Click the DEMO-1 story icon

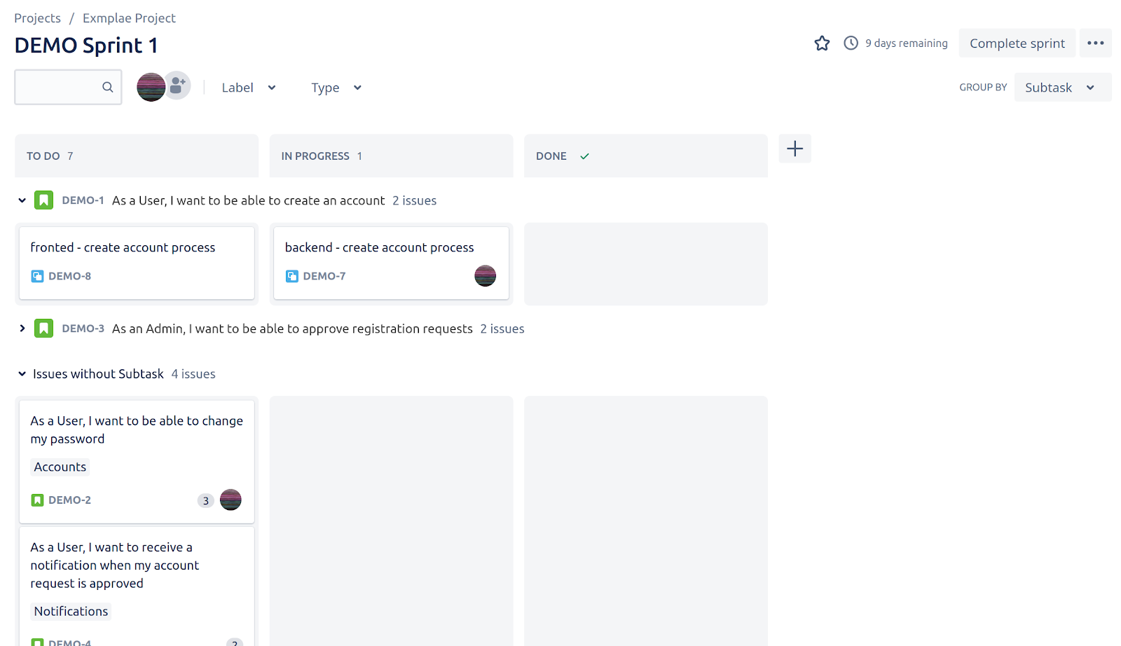[43, 200]
